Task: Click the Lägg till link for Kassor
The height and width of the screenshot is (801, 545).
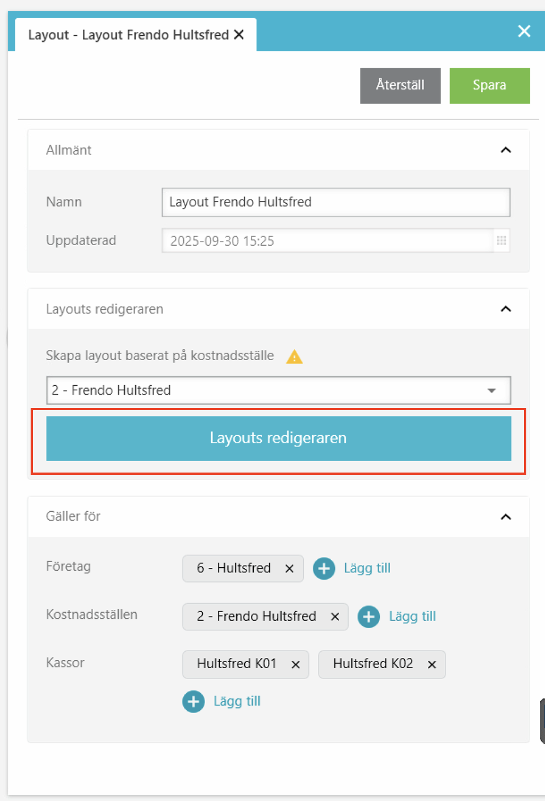Action: tap(237, 701)
